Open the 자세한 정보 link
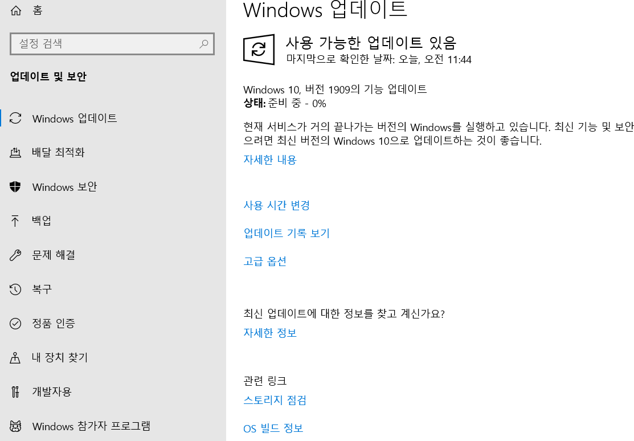634x441 pixels. (x=270, y=333)
